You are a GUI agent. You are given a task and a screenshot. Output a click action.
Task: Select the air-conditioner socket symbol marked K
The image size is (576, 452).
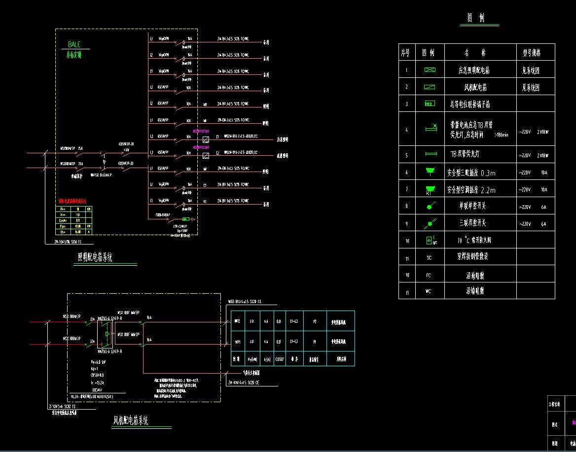430,190
